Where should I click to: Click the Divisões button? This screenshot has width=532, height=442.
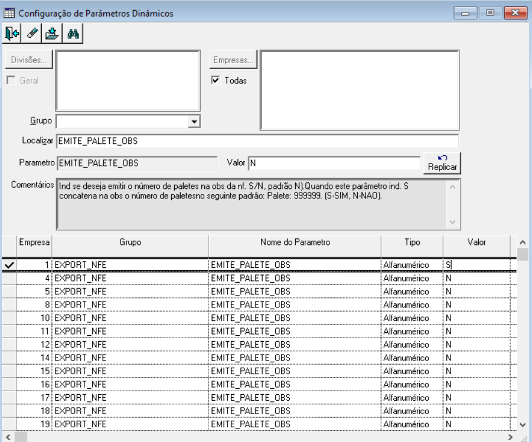pyautogui.click(x=29, y=60)
